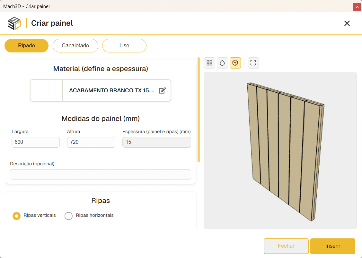Click the droplet icon above preview
Viewport: 362px width, 258px height.
(222, 63)
